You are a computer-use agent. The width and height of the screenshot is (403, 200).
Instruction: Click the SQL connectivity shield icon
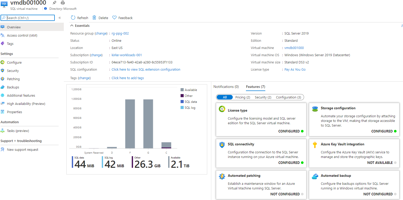tap(222, 145)
